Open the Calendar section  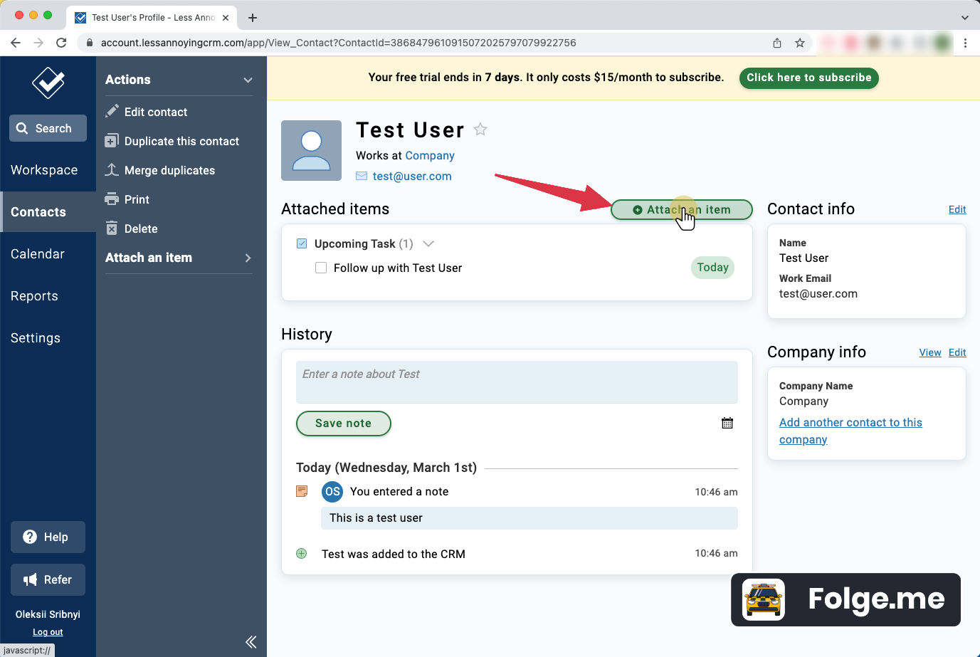(x=38, y=254)
